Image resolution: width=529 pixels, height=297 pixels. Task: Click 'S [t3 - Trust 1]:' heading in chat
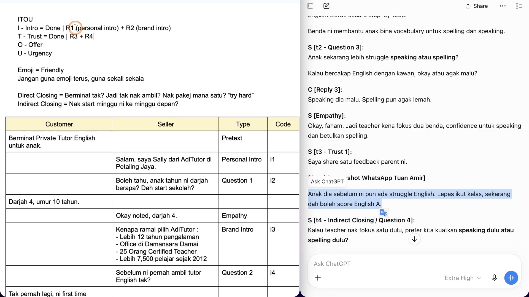pos(330,152)
